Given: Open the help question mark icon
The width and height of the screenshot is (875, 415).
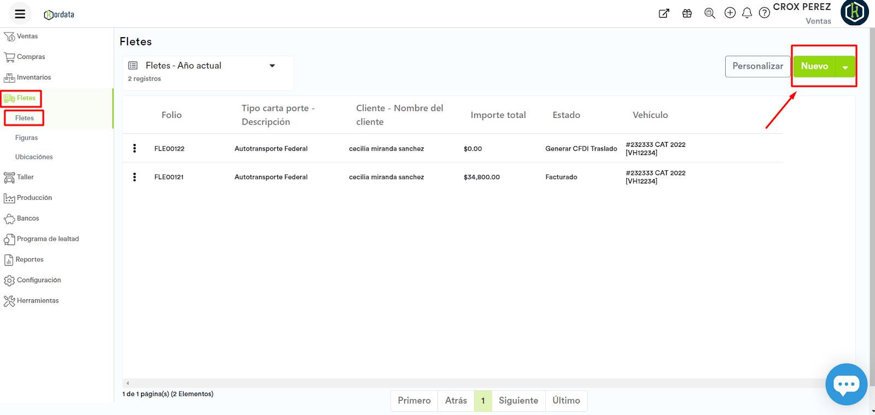Looking at the screenshot, I should (x=765, y=13).
